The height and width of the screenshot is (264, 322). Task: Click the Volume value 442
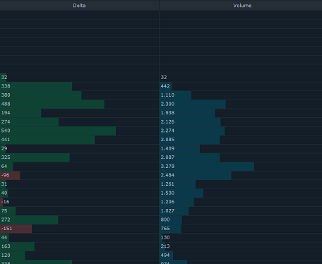tap(165, 86)
